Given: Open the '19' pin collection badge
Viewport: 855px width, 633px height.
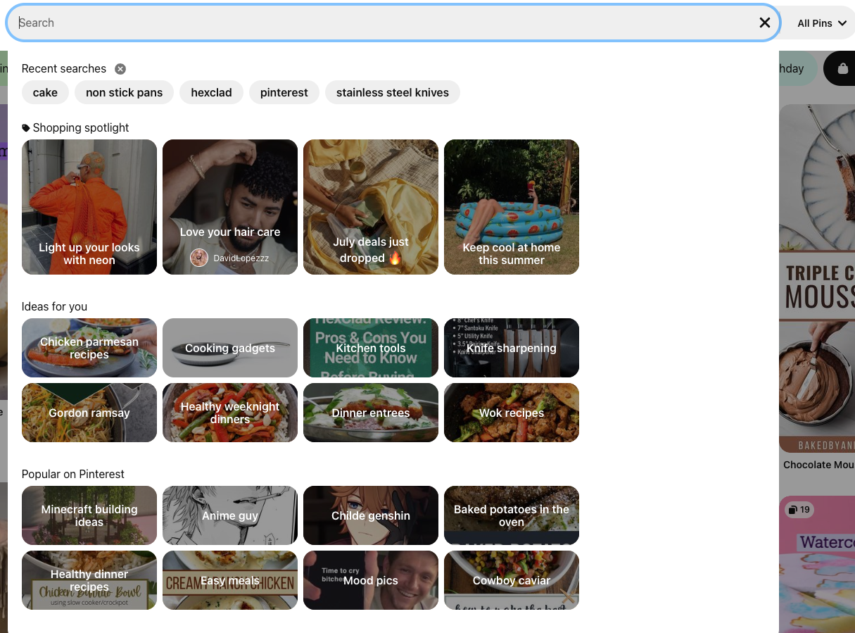Looking at the screenshot, I should pos(799,510).
